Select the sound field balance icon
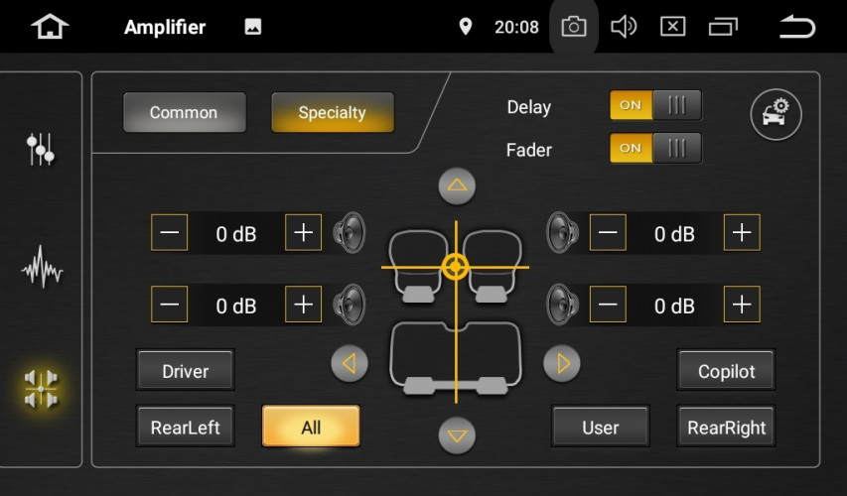 [41, 388]
